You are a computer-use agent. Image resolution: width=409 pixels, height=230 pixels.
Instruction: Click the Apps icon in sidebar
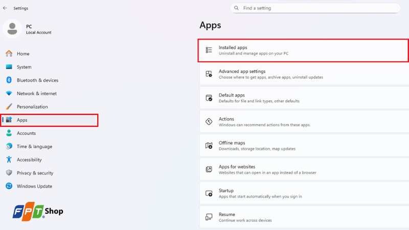point(9,120)
